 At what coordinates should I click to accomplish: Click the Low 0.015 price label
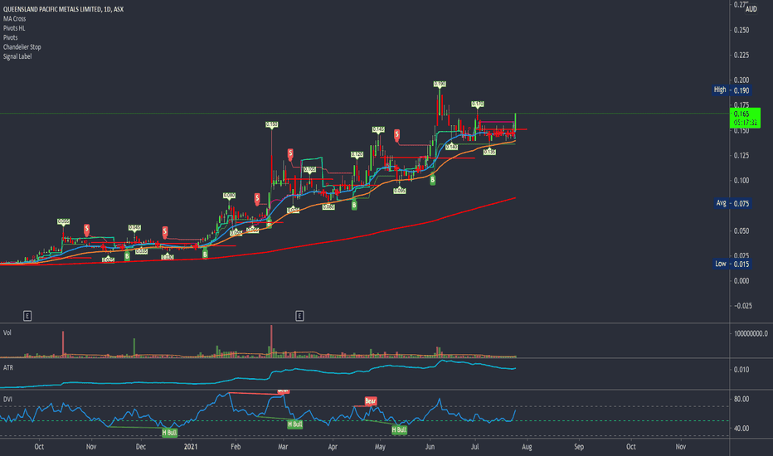pyautogui.click(x=732, y=264)
